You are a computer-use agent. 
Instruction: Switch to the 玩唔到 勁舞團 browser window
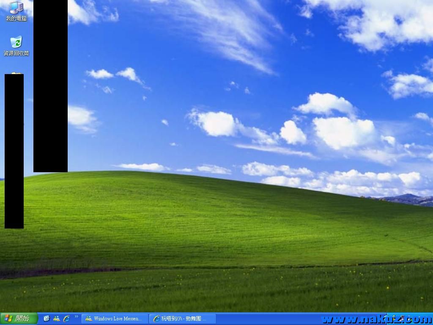[x=183, y=319]
